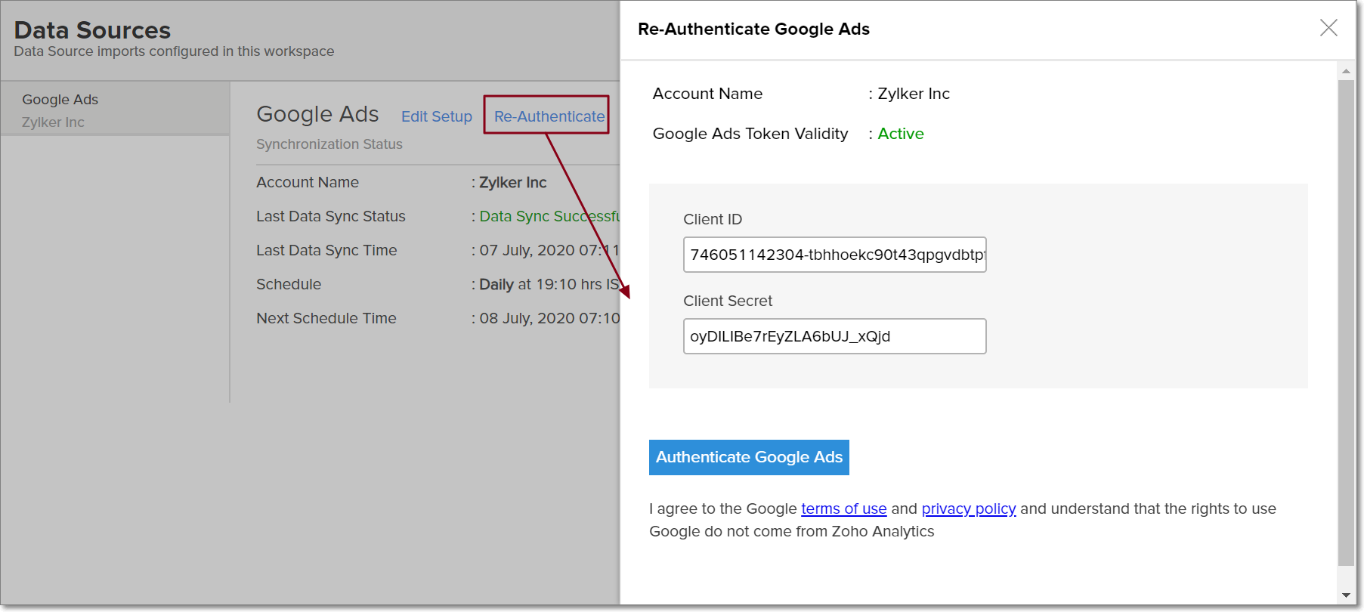Click the Data Sources page heading
The height and width of the screenshot is (612, 1364).
click(92, 30)
